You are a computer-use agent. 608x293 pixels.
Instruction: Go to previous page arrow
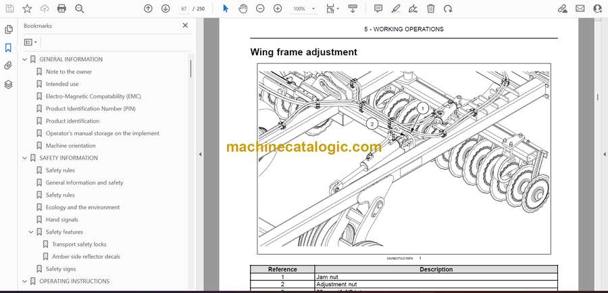(x=148, y=9)
